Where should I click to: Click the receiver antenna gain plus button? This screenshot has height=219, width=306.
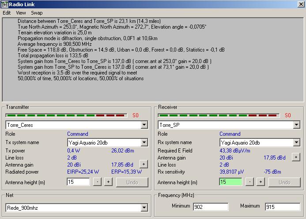pos(295,157)
